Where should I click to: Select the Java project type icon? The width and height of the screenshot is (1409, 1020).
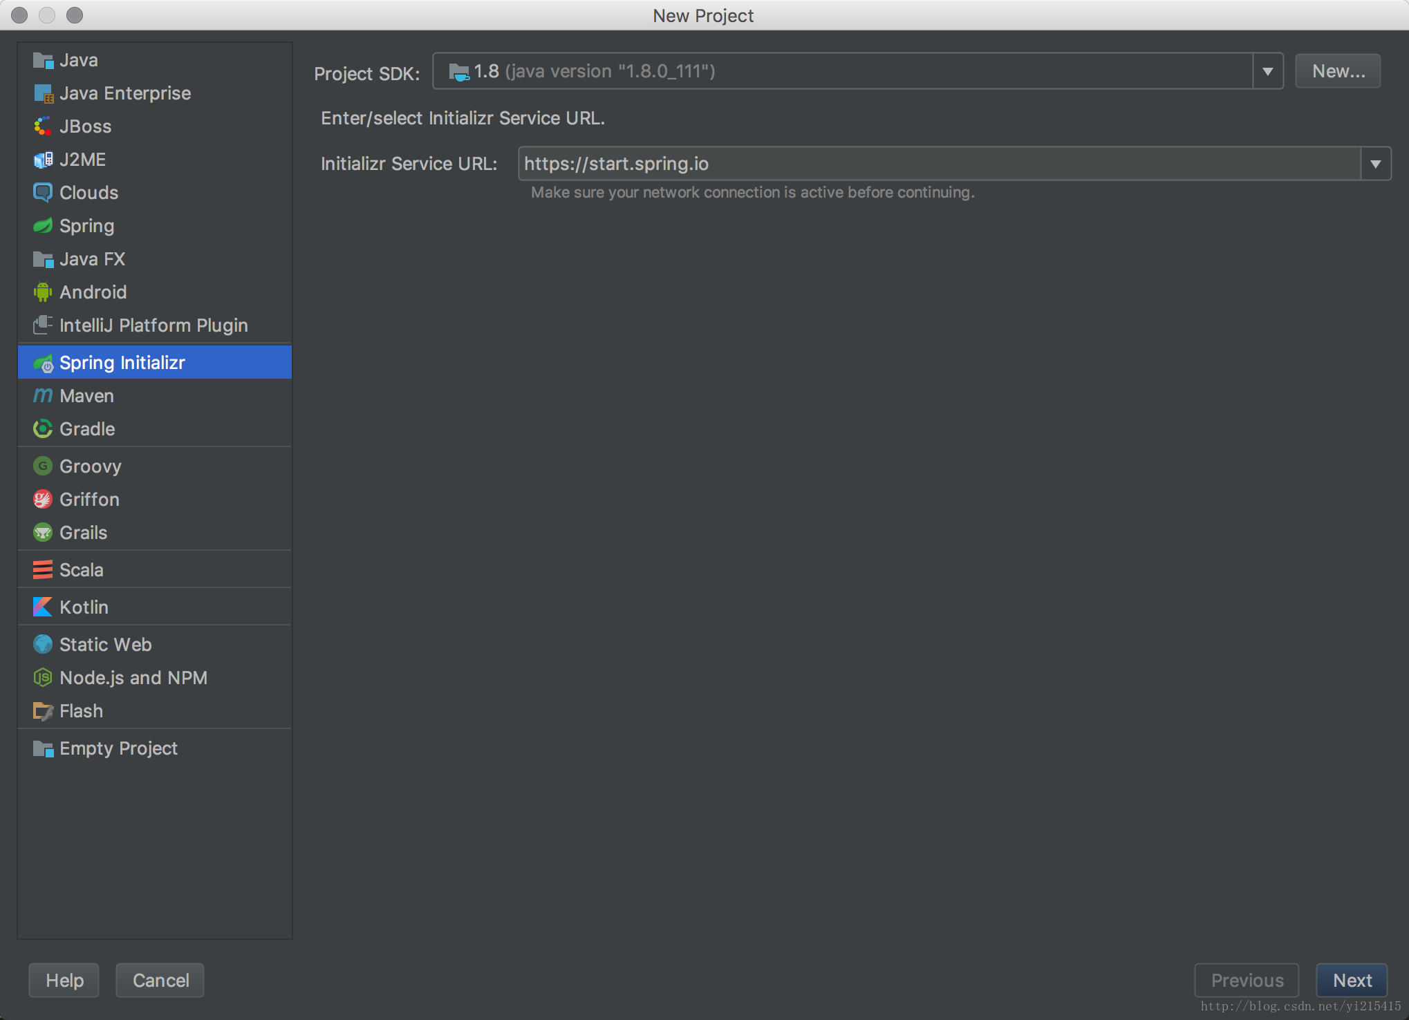point(43,60)
